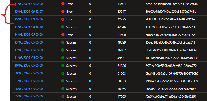Viewport: 207px width, 101px height.
Task: Select the duration value 84400
Action: (x=122, y=35)
